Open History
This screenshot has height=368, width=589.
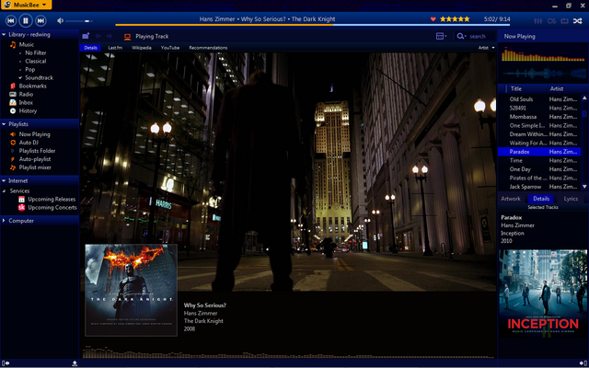click(x=28, y=110)
